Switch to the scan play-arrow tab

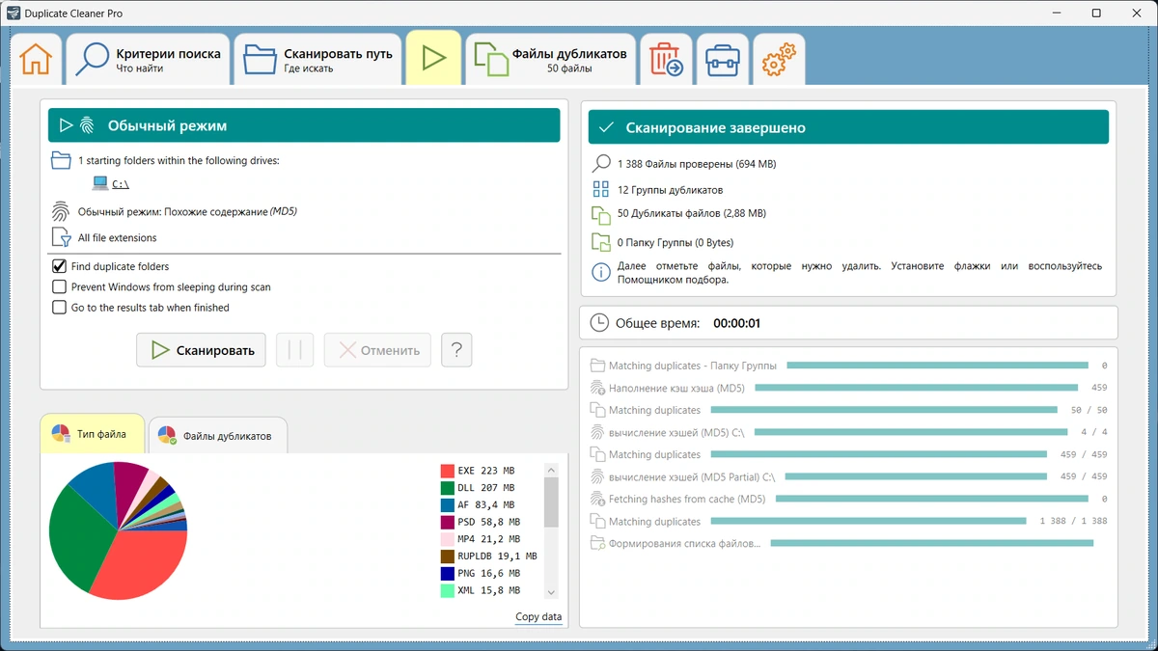click(x=433, y=58)
